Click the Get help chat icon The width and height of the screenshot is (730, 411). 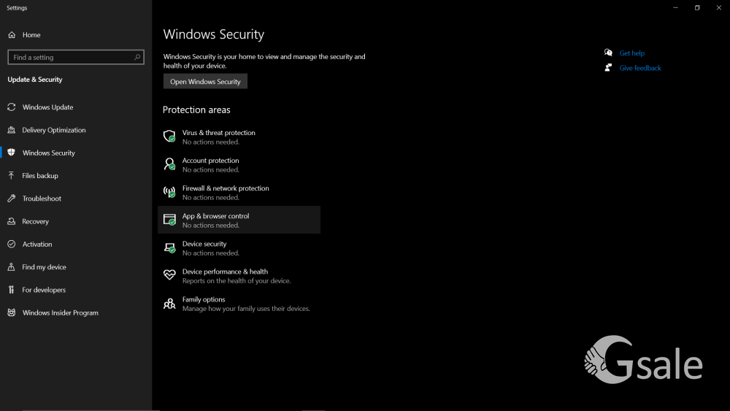pos(608,53)
